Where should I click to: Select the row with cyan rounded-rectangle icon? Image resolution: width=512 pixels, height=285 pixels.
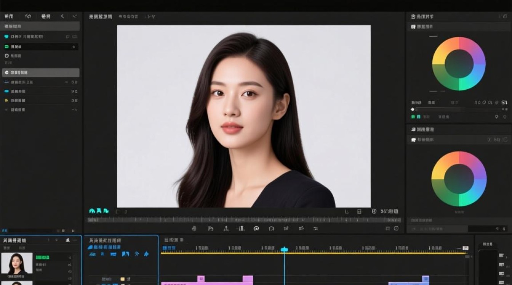coord(41,91)
